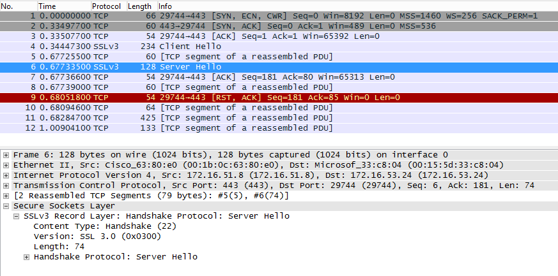The width and height of the screenshot is (558, 276).
Task: Expand Handshake Protocol: Server Hello node
Action: (x=26, y=257)
